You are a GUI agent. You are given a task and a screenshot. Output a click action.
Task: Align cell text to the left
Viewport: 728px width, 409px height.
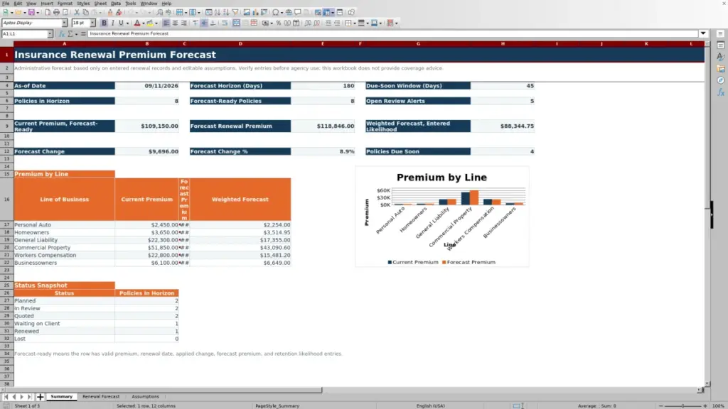point(166,23)
